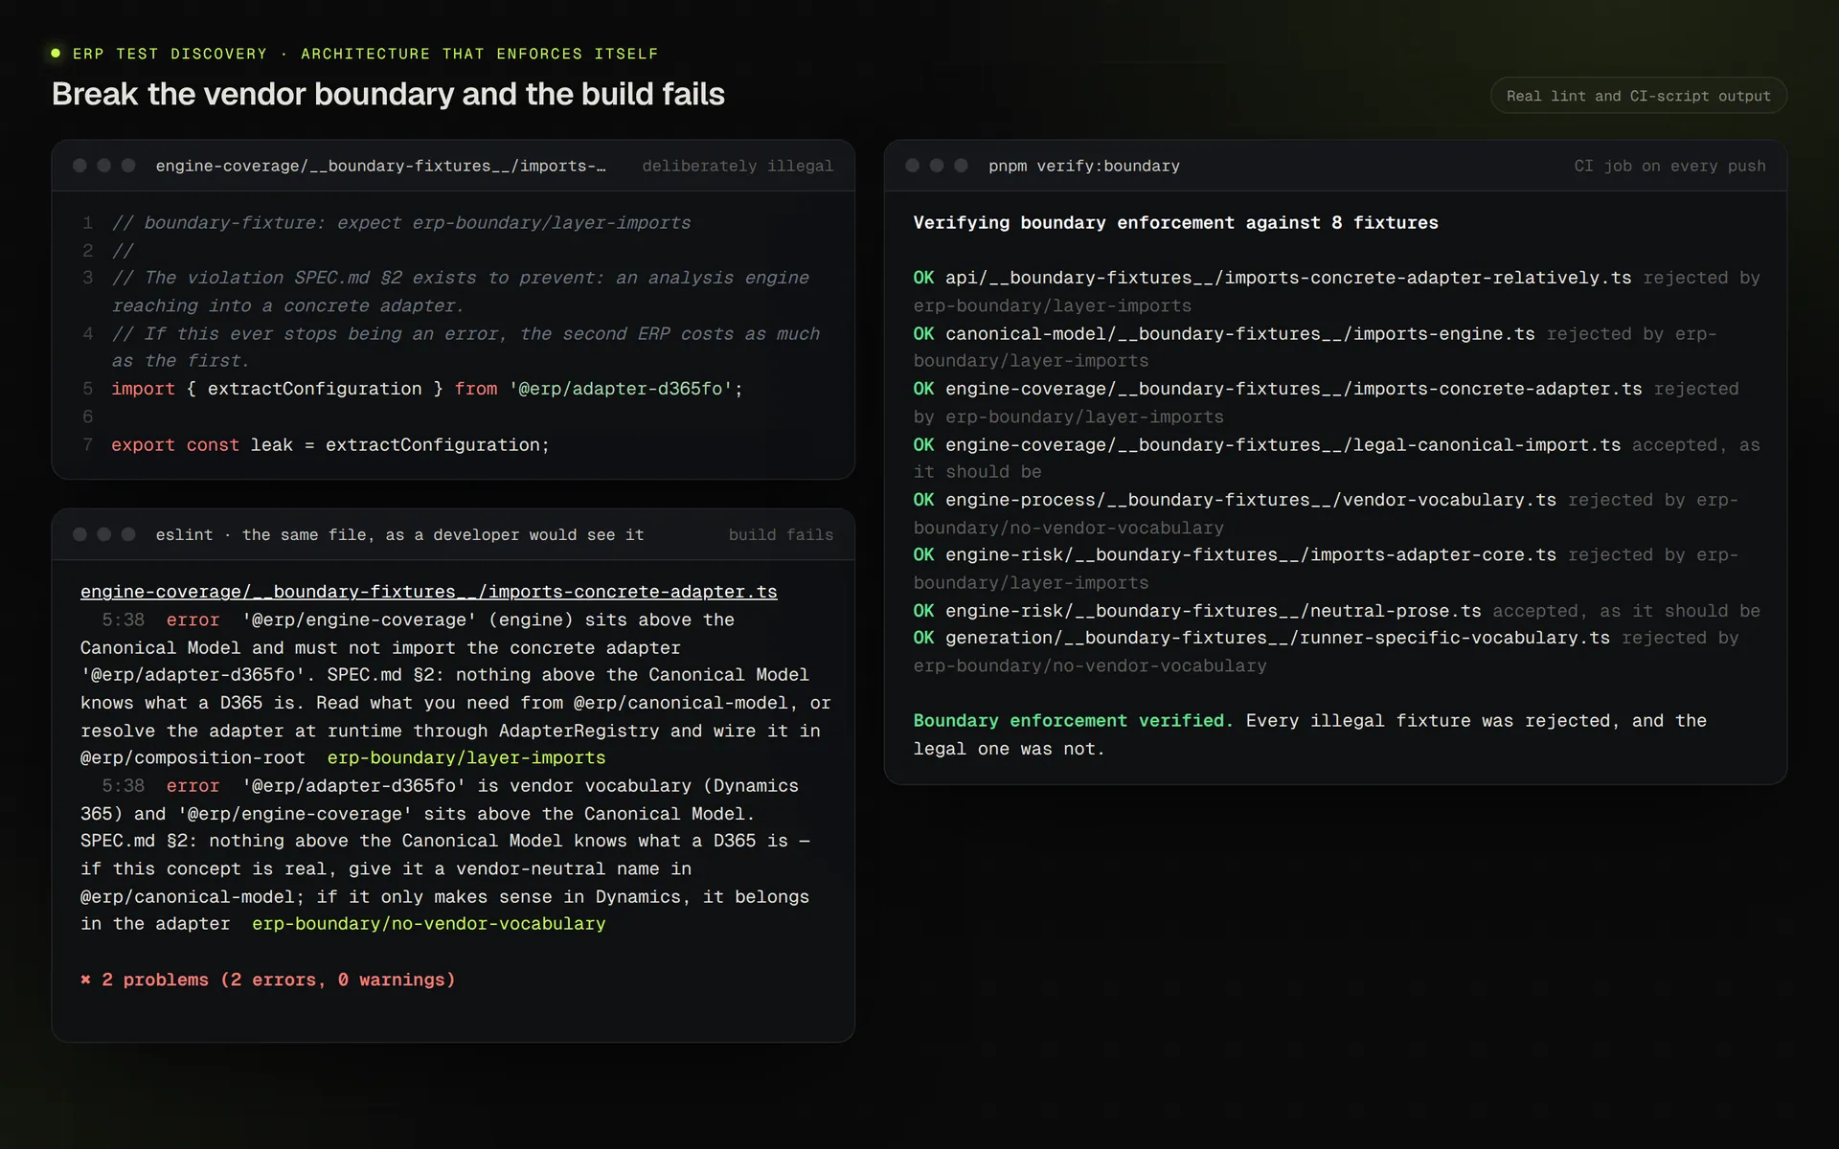Click the 'pnpm verify:boundary' panel title
Screen dimensions: 1839x1149
1083,166
